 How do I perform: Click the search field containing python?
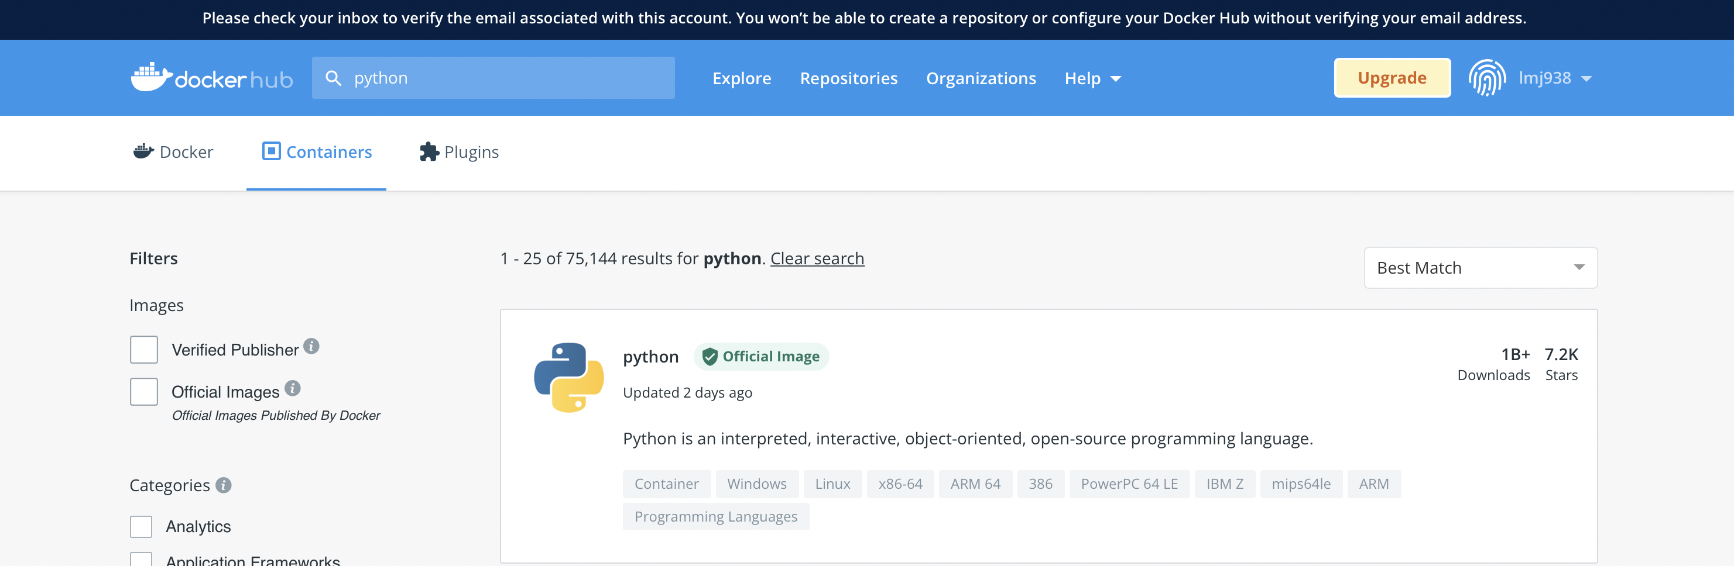pyautogui.click(x=493, y=78)
